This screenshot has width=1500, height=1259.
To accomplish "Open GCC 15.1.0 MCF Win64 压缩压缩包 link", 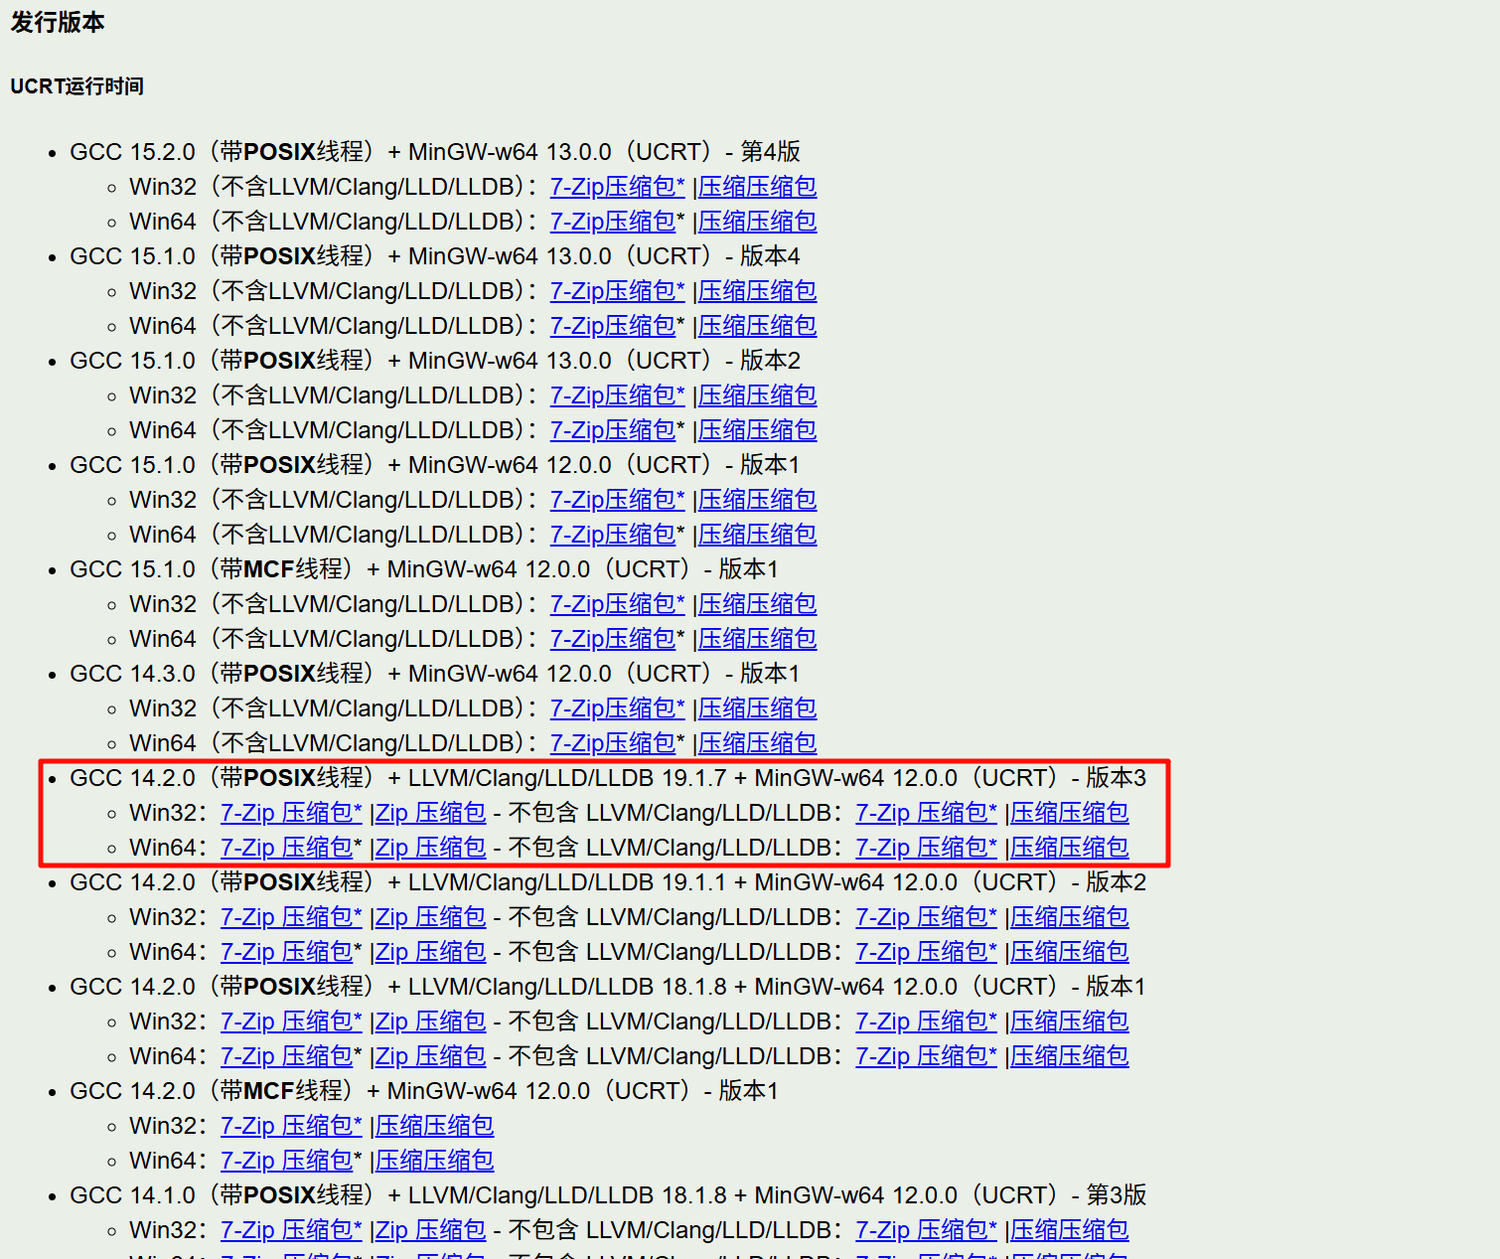I will pos(757,639).
